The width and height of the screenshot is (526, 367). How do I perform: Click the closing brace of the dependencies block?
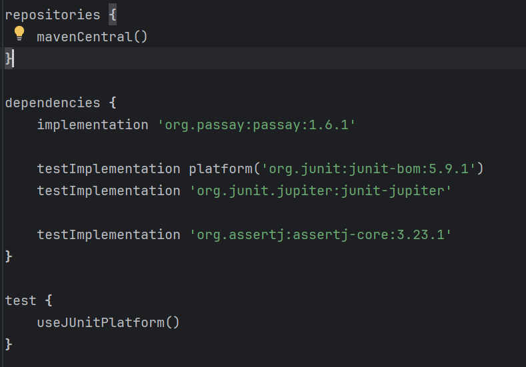9,256
